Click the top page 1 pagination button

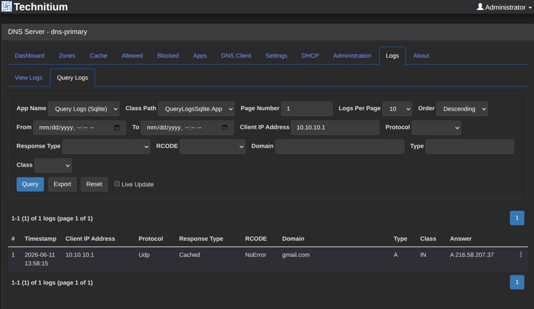tap(517, 218)
